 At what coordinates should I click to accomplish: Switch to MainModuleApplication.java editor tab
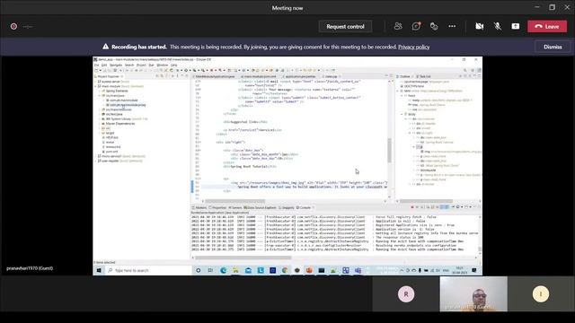pyautogui.click(x=214, y=76)
